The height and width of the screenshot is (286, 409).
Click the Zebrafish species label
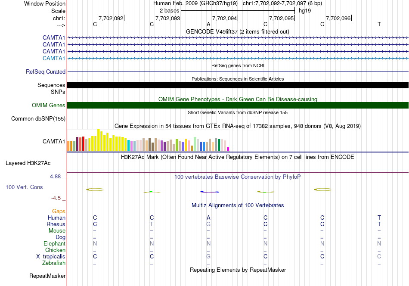pos(54,263)
